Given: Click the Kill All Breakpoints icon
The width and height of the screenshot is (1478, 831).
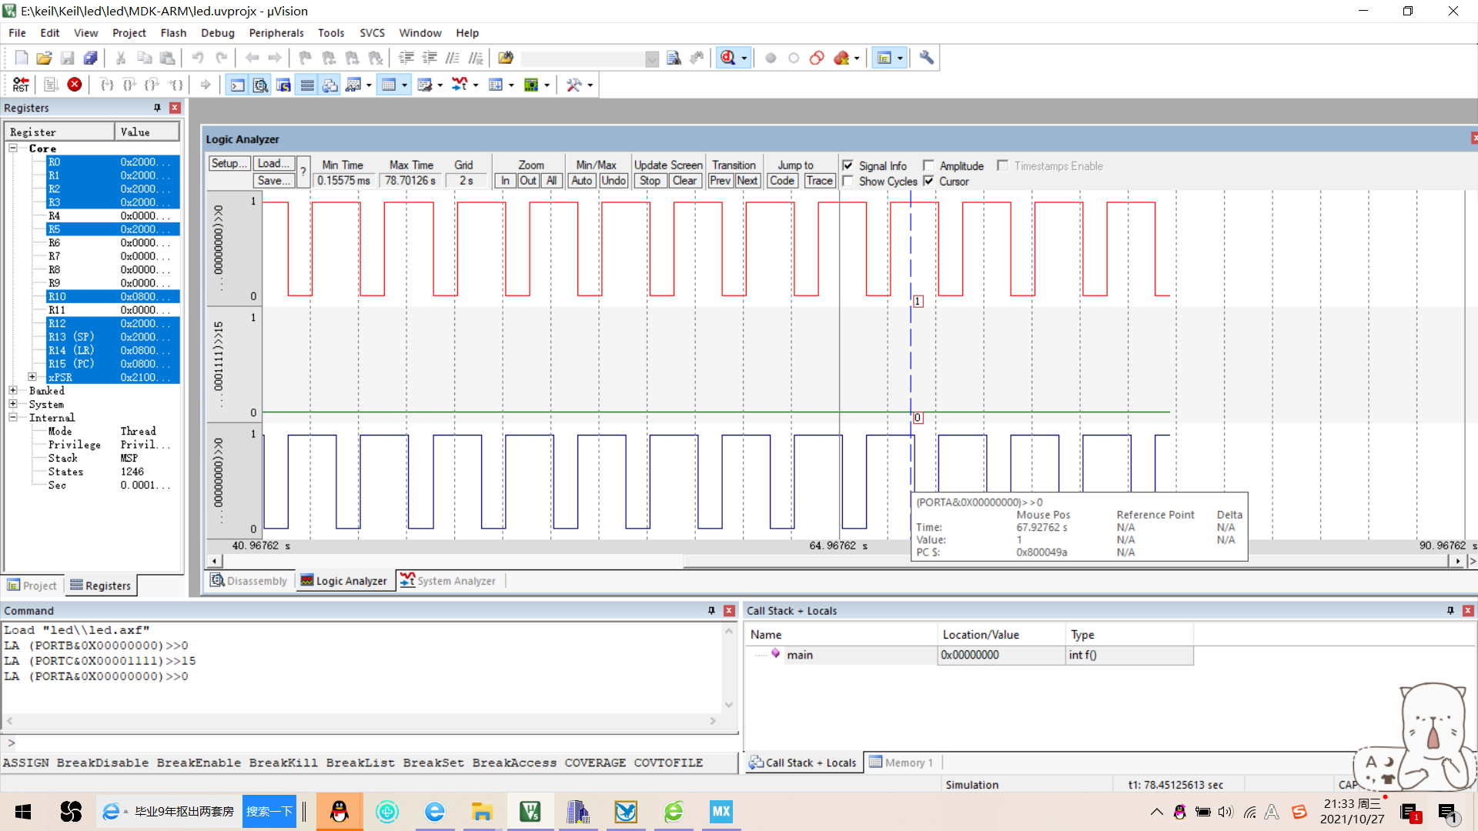Looking at the screenshot, I should [x=841, y=58].
